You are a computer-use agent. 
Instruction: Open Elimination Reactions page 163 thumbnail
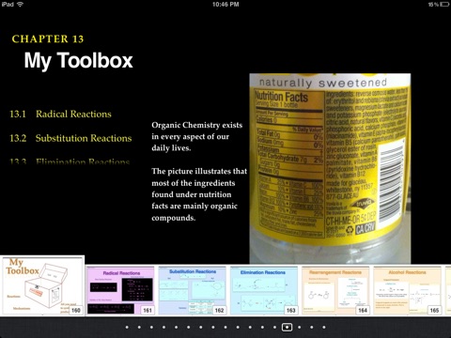(x=264, y=290)
